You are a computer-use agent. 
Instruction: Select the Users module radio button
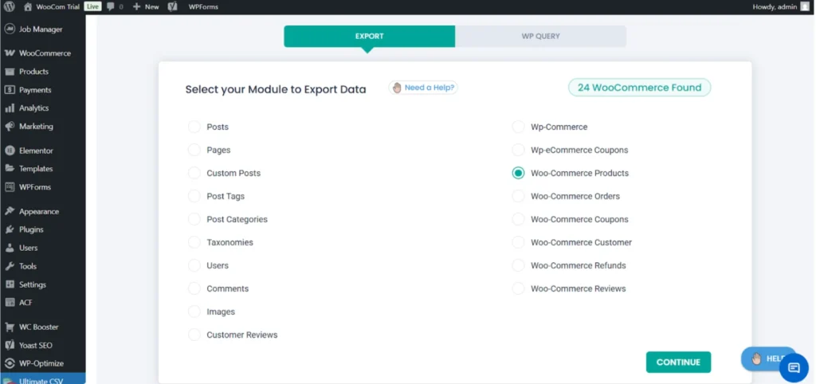point(194,265)
